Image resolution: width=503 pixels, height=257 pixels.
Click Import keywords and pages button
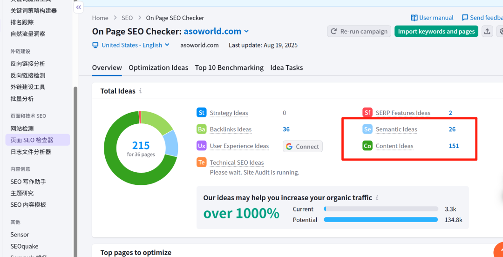tap(436, 32)
